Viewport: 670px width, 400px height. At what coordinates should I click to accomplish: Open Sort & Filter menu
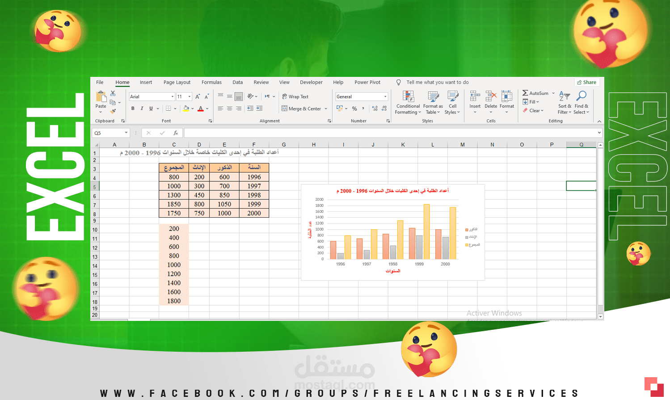[x=565, y=103]
